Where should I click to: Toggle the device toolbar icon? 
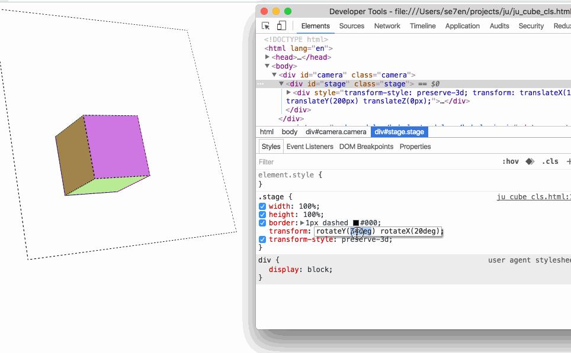(281, 26)
